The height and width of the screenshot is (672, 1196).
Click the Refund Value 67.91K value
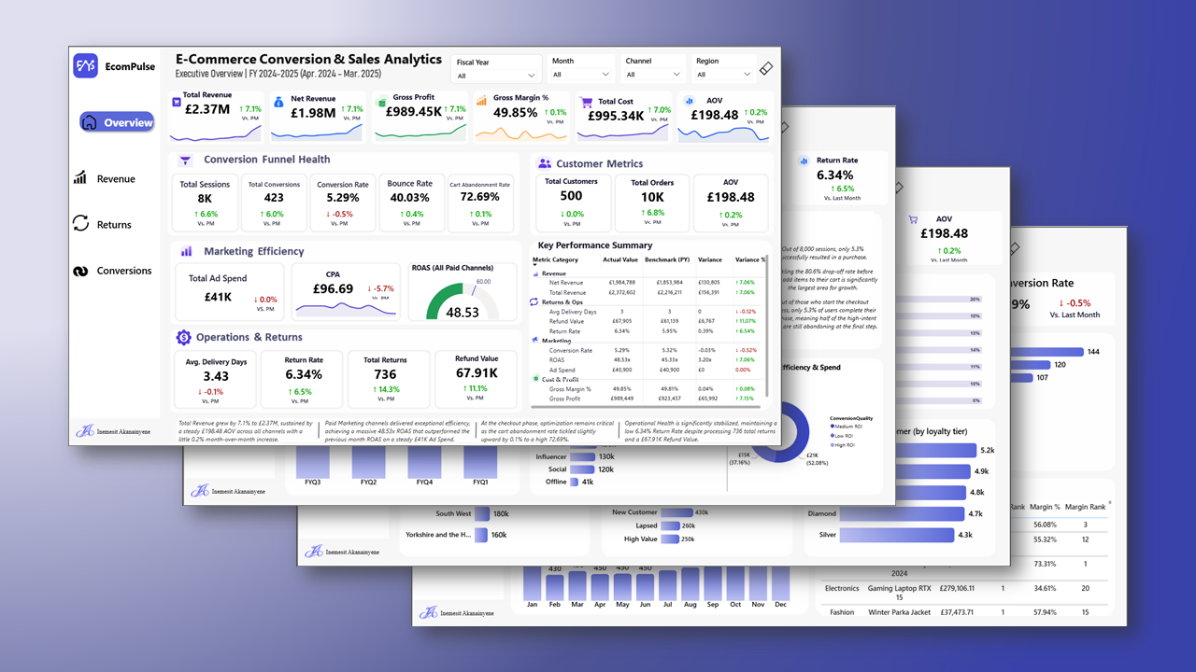click(477, 373)
